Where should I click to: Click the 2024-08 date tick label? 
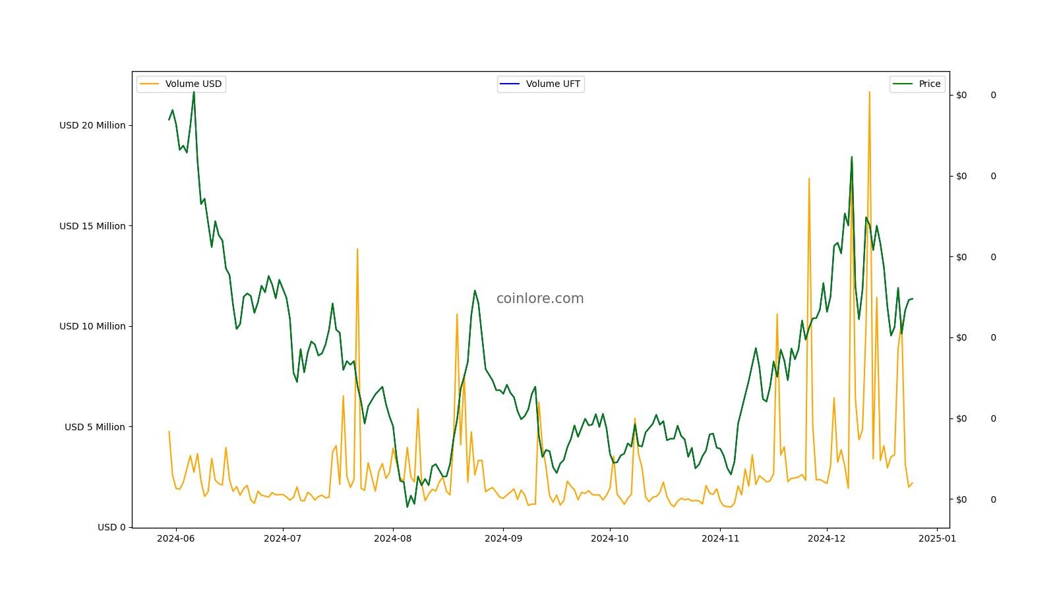click(x=393, y=538)
